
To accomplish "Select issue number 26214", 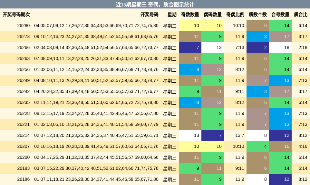I will [23, 135].
